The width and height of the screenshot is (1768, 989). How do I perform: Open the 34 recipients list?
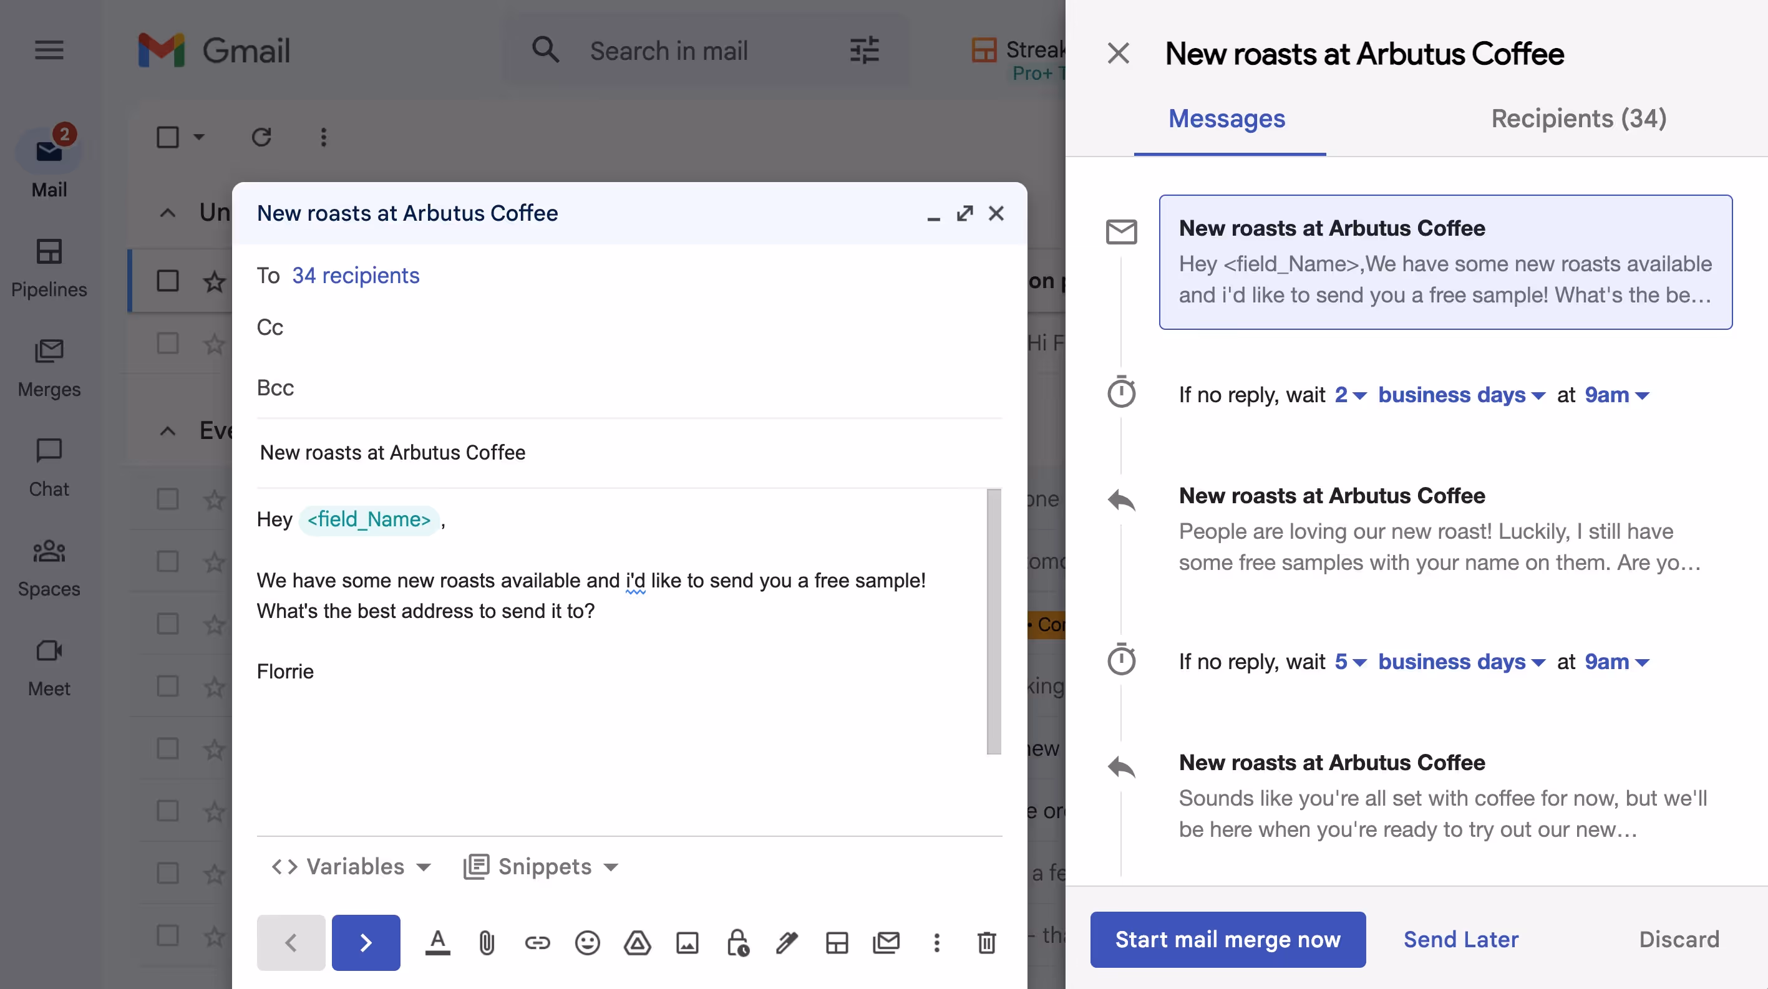pos(356,276)
